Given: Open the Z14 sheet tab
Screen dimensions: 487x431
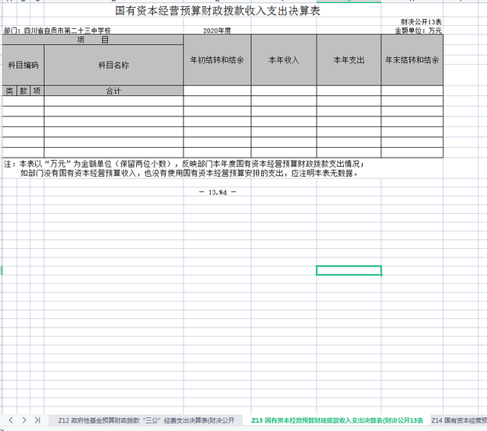Looking at the screenshot, I should point(458,420).
